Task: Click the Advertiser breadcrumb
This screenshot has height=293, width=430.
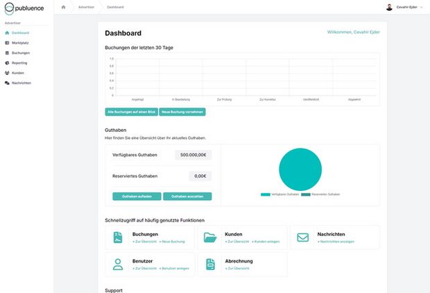Action: tap(86, 7)
